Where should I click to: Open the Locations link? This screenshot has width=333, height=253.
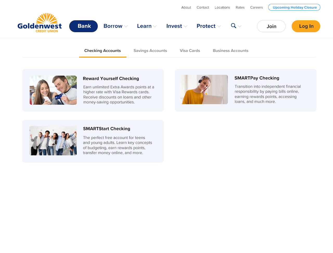tap(222, 8)
